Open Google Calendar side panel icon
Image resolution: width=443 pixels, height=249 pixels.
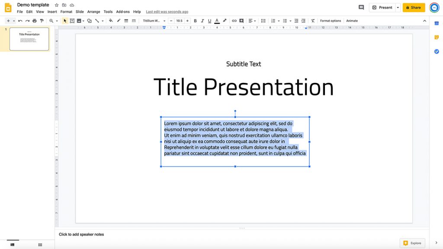[x=437, y=23]
